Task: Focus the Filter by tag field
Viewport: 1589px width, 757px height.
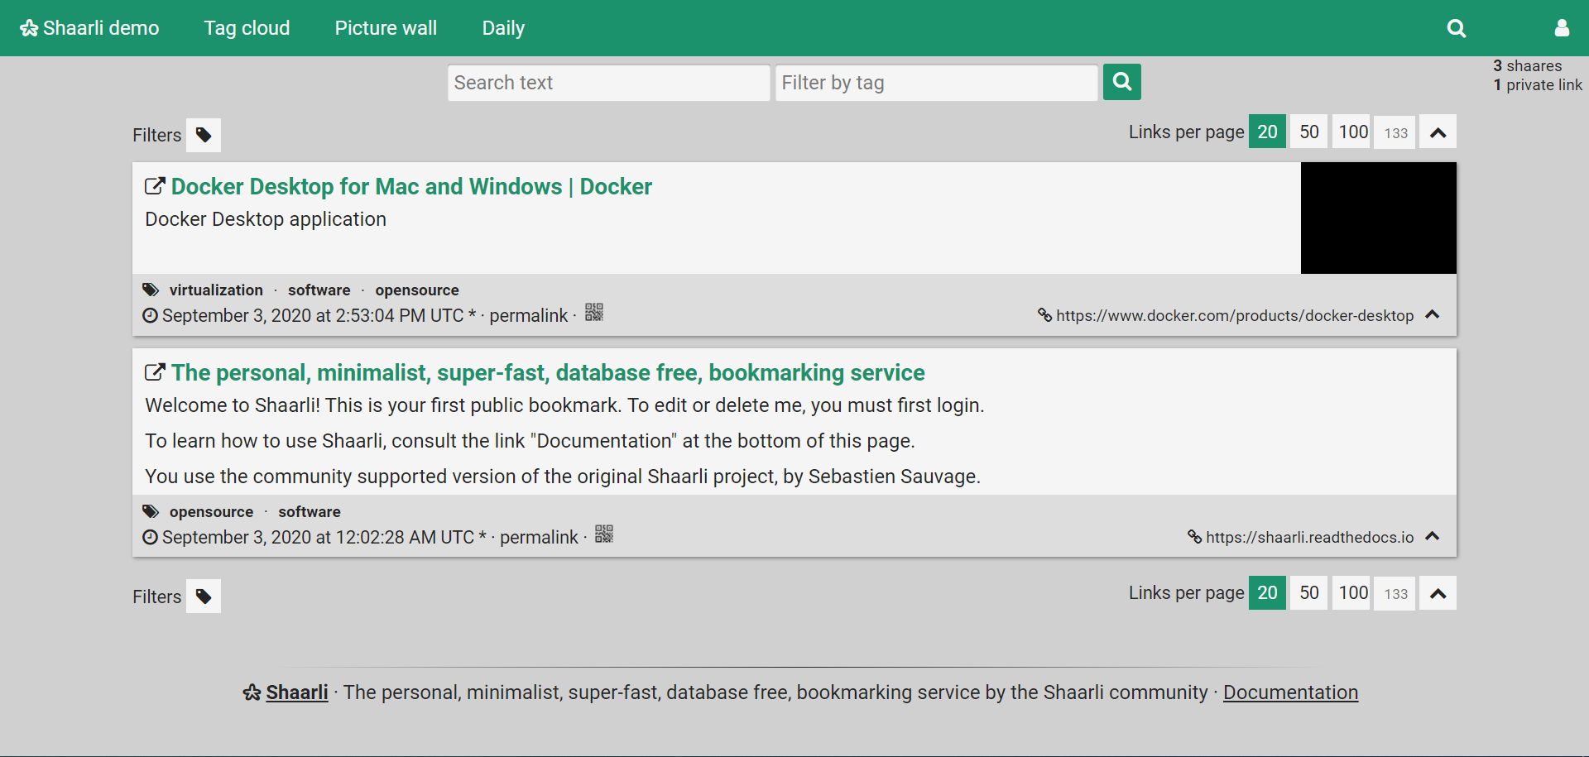Action: click(937, 83)
